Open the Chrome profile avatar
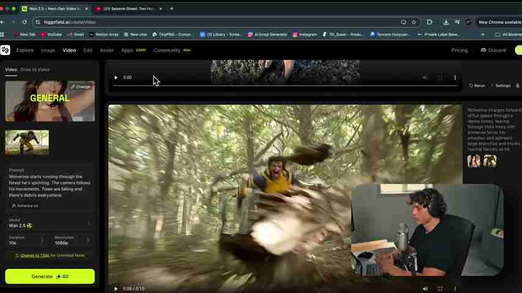Viewport: 522px width, 293px height. point(469,22)
